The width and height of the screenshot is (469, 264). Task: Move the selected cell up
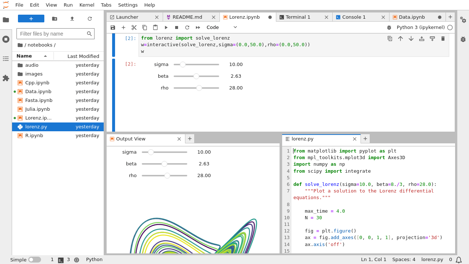[400, 38]
